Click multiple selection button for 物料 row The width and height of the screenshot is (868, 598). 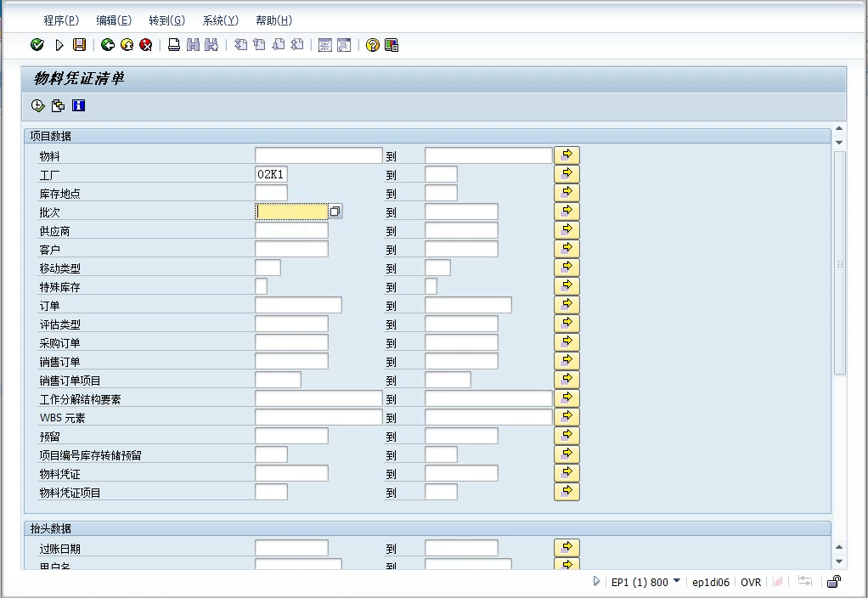(566, 155)
